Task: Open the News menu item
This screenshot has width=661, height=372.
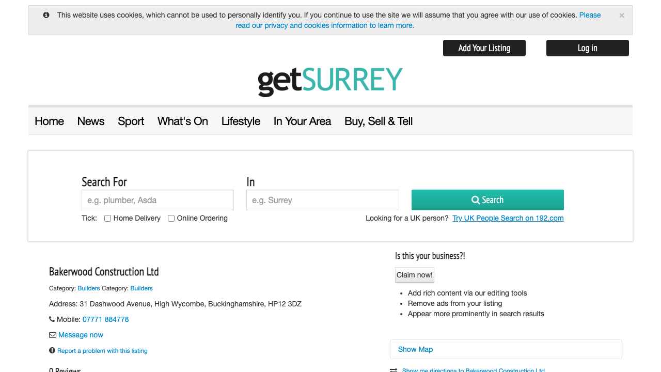Action: click(91, 121)
